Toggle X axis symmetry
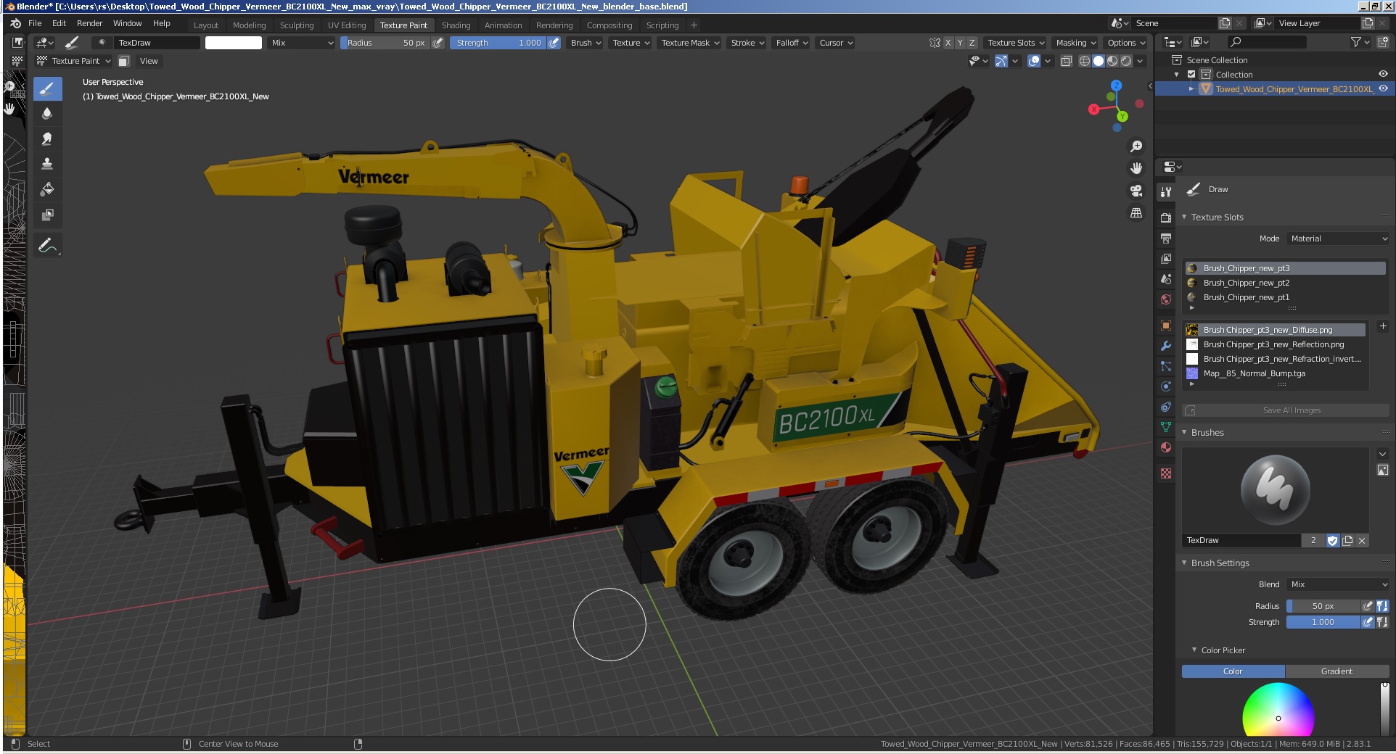Image resolution: width=1396 pixels, height=754 pixels. click(x=948, y=43)
